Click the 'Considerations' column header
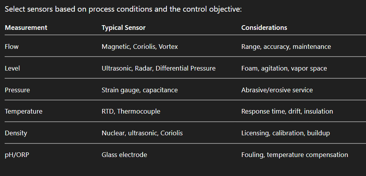 point(264,28)
